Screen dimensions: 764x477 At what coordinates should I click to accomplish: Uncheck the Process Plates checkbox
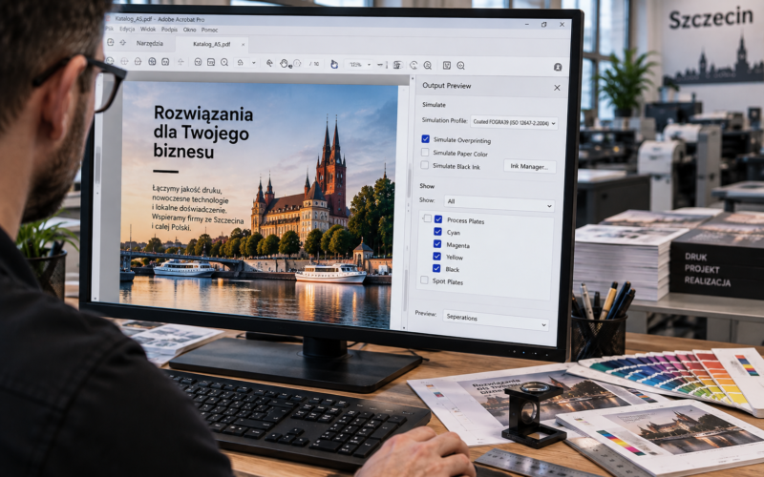click(438, 220)
